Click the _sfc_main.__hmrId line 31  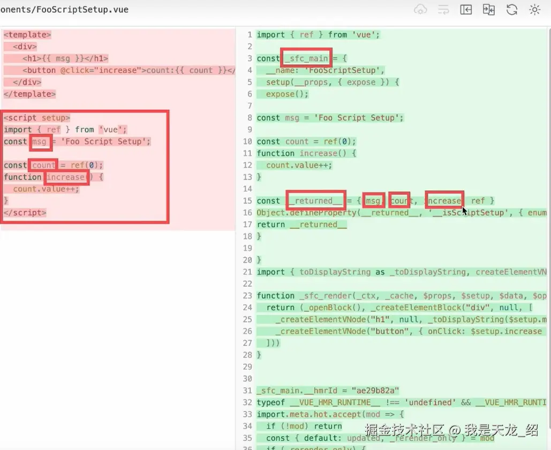tap(328, 391)
